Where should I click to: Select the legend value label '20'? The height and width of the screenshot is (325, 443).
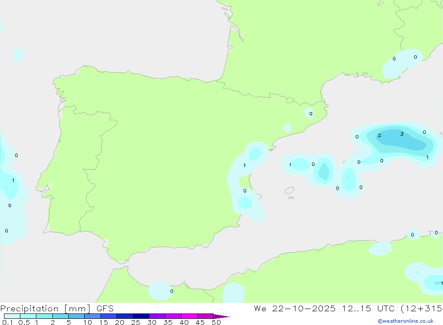coord(120,322)
